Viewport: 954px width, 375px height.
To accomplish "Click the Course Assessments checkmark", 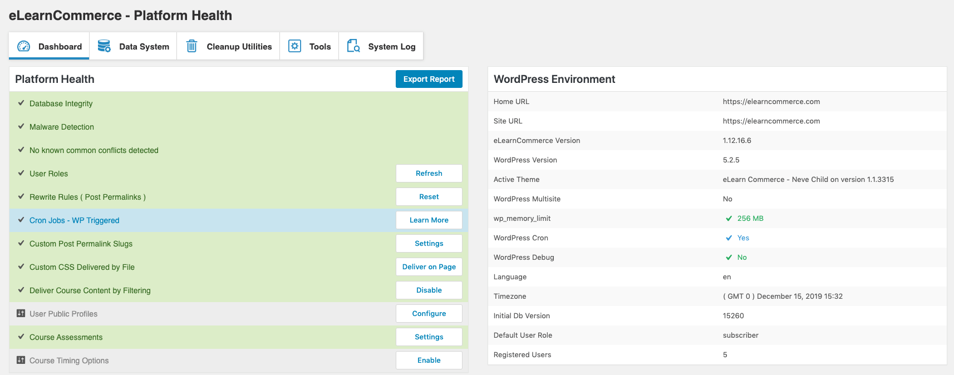I will (21, 337).
